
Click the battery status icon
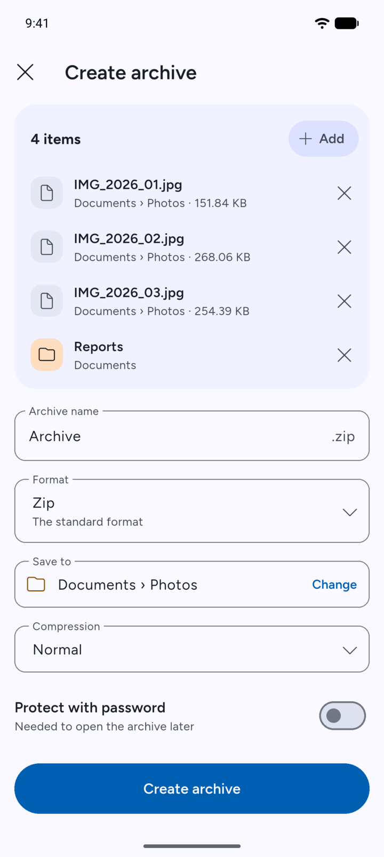pyautogui.click(x=347, y=23)
